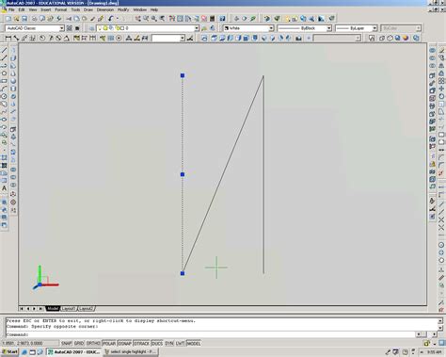Toggle DUCS in status bar
This screenshot has width=446, height=357.
click(x=157, y=344)
